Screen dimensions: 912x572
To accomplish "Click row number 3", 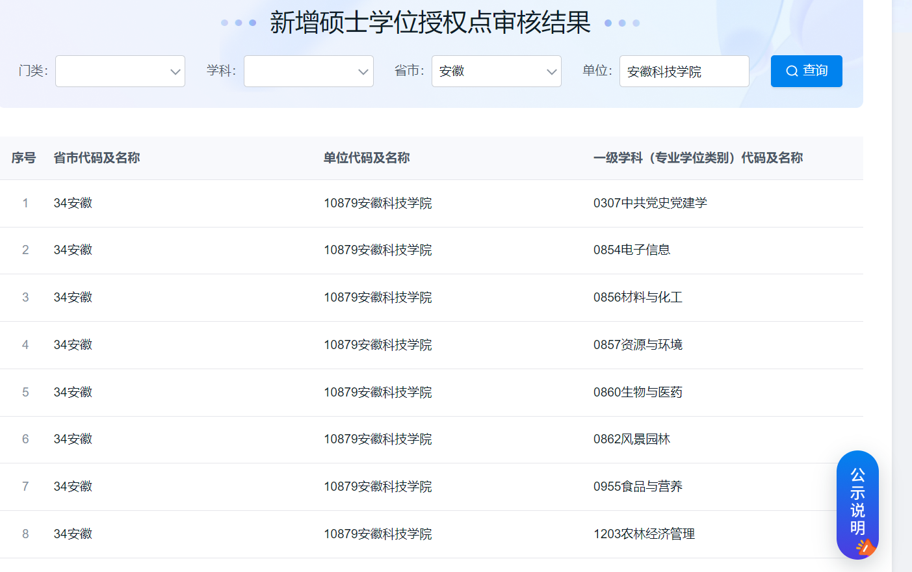I will coord(25,297).
